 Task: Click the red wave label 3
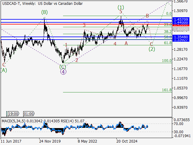coord(84,25)
